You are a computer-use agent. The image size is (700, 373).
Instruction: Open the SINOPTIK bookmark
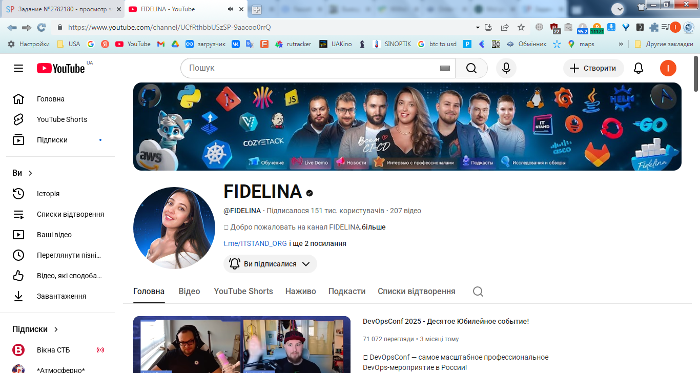coord(392,44)
